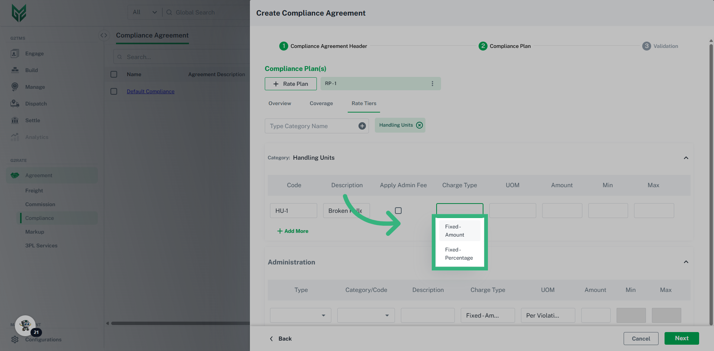Open the Overview tab
Screen dimensions: 714x351
tap(279, 103)
